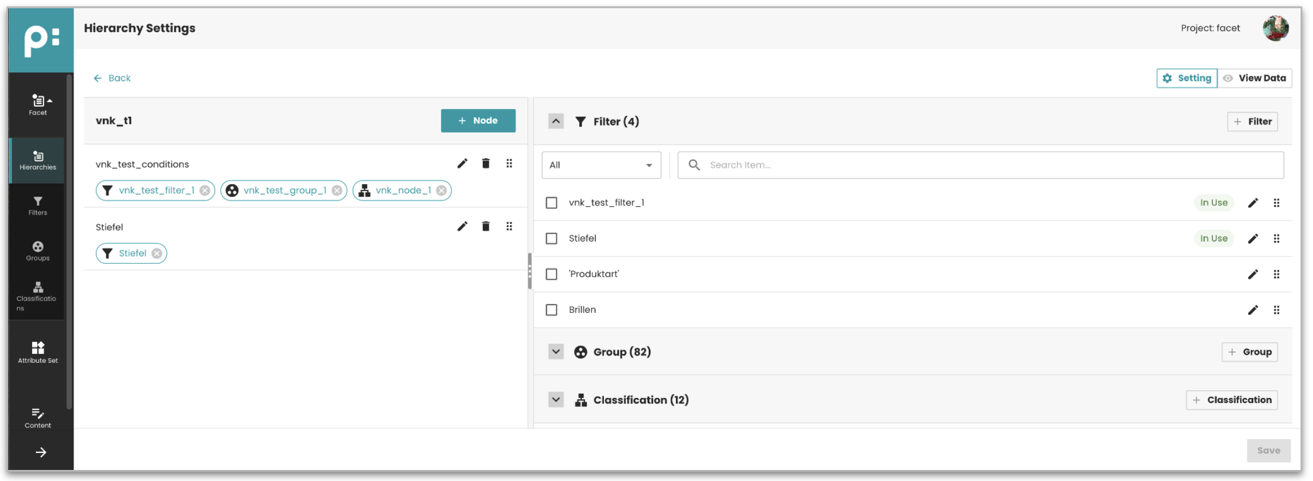Screen dimensions: 1313x481
Task: Delete the Stiefel node
Action: click(485, 226)
